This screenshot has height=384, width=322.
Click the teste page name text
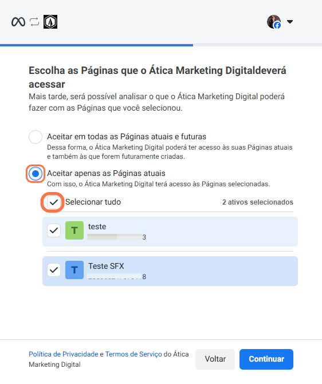(x=97, y=227)
